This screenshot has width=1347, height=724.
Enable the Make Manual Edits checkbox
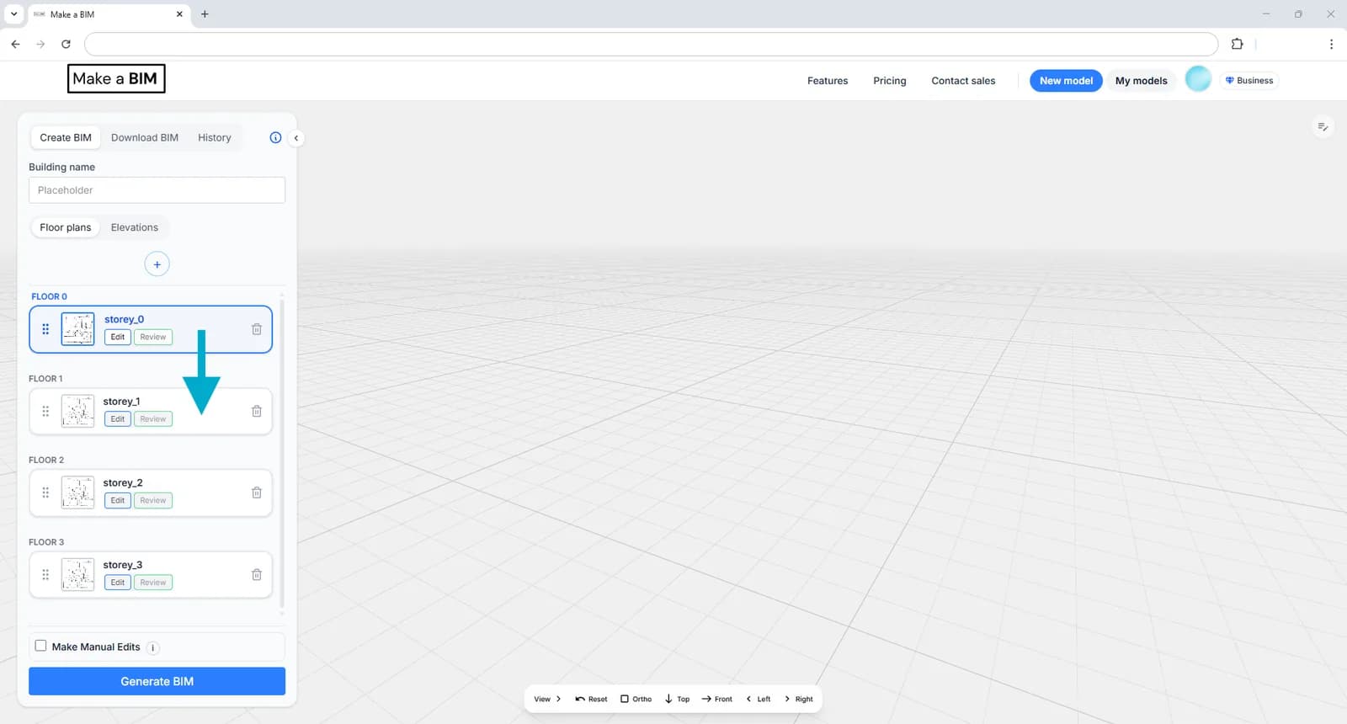click(40, 646)
